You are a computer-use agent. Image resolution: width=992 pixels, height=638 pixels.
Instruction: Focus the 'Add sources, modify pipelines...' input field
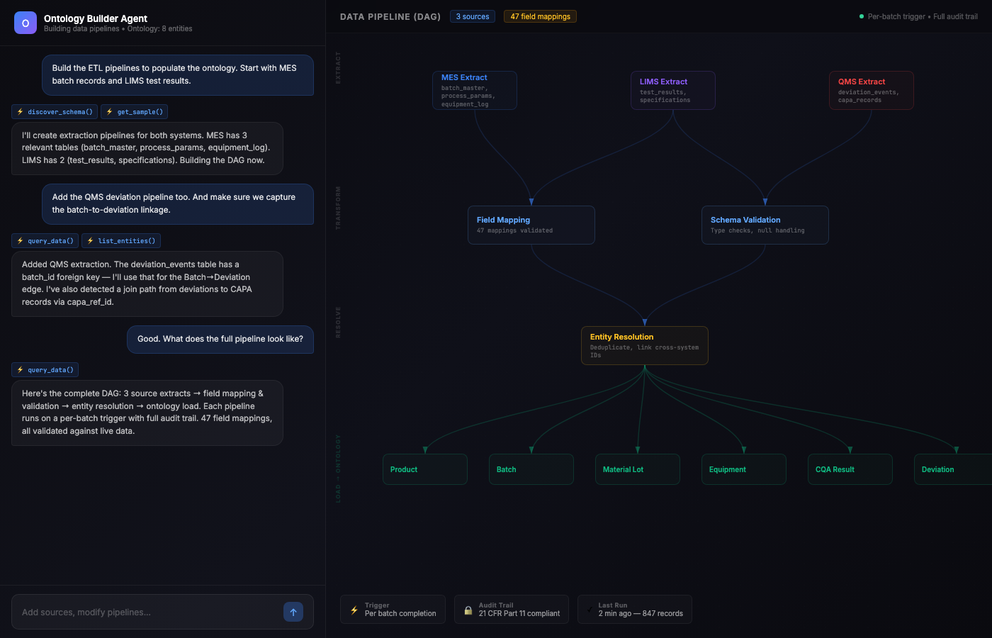(x=162, y=612)
